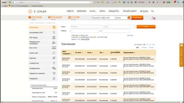This screenshot has width=184, height=103.
Task: Open the Gmail extension icon in the browser toolbar
Action: pyautogui.click(x=139, y=2)
